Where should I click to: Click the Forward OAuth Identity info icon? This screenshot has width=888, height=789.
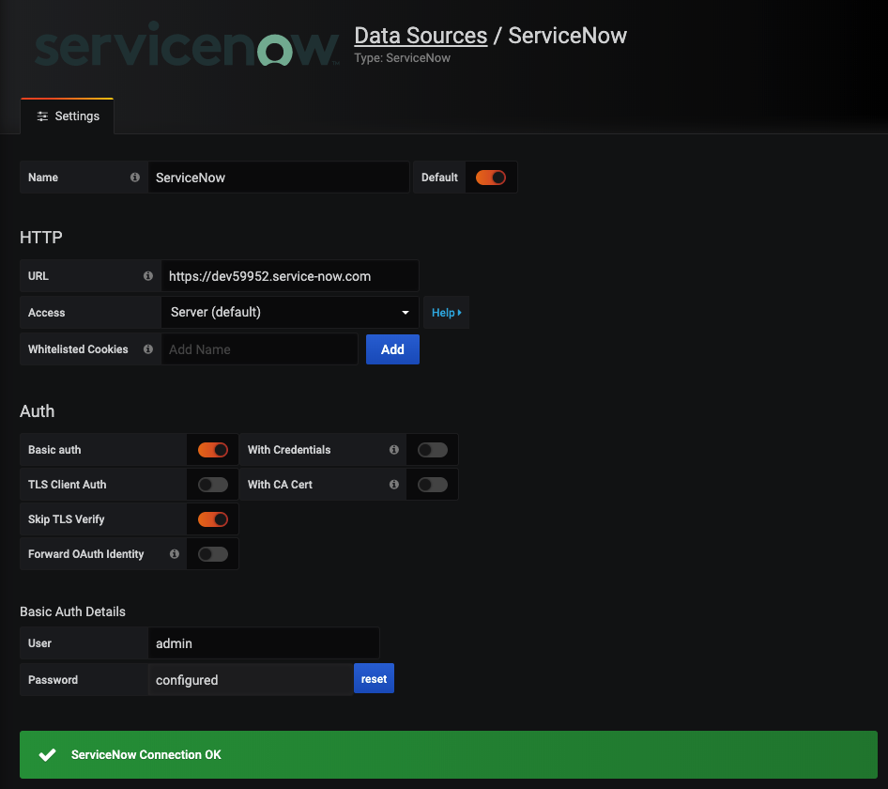175,554
